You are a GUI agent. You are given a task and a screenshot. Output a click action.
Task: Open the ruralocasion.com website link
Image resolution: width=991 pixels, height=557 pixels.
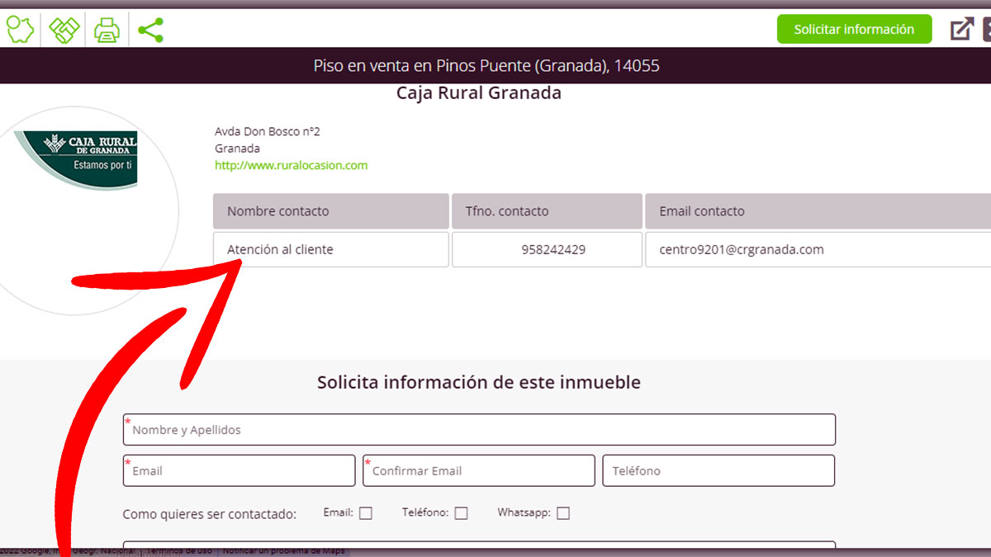tap(291, 165)
